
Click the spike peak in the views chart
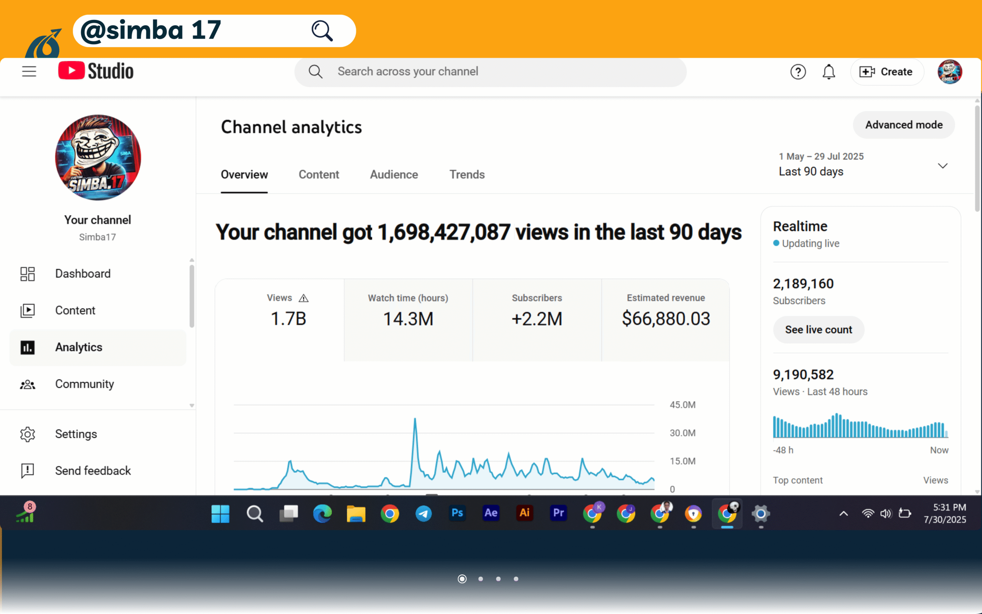(415, 419)
